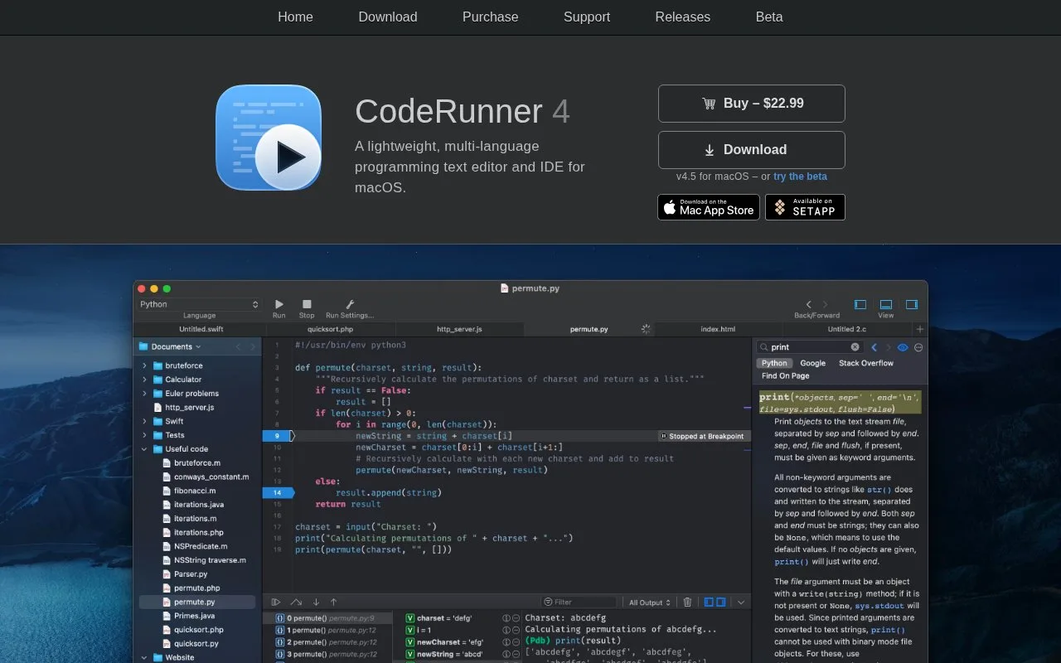Clear console with the trash icon
The width and height of the screenshot is (1061, 663).
point(687,603)
